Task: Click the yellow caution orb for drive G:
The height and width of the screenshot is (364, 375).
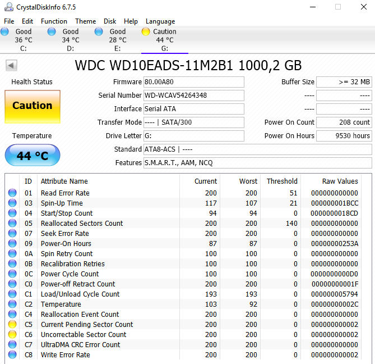Action: [146, 31]
